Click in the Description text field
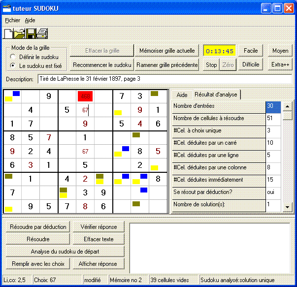This screenshot has width=297, height=287. [x=165, y=79]
